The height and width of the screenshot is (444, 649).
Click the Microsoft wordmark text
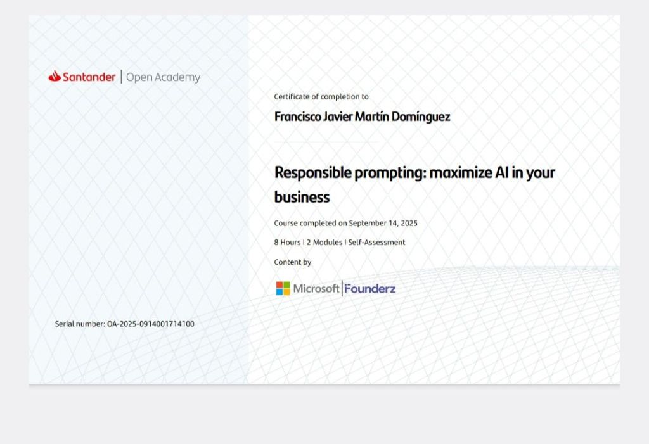pos(316,289)
